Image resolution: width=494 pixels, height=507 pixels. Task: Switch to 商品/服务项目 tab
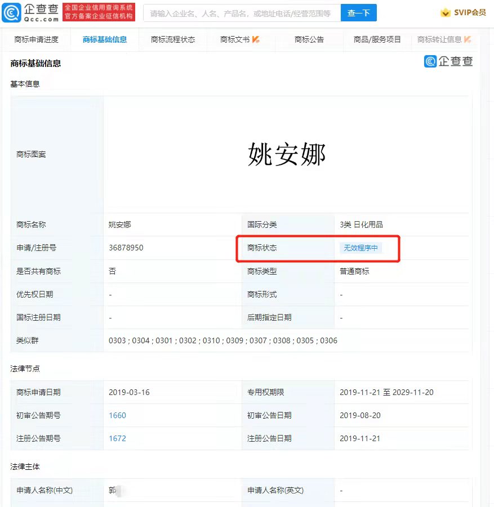[x=377, y=39]
